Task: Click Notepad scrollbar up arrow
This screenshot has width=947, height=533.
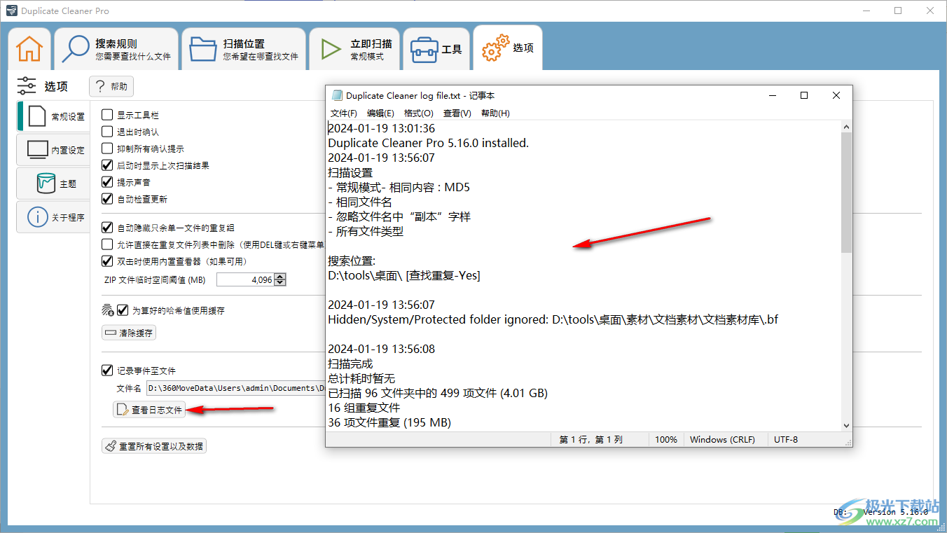Action: 846,127
